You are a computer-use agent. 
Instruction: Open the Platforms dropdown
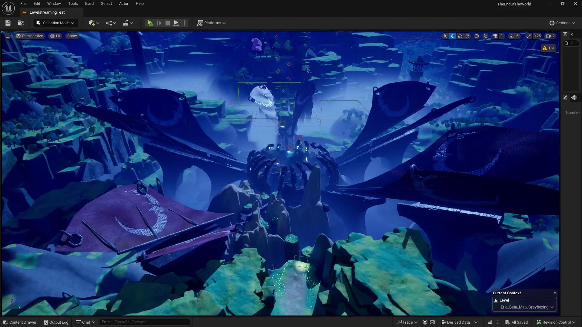pyautogui.click(x=212, y=23)
